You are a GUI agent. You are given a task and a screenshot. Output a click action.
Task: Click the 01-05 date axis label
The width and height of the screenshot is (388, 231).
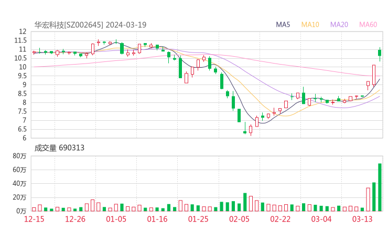point(116,219)
